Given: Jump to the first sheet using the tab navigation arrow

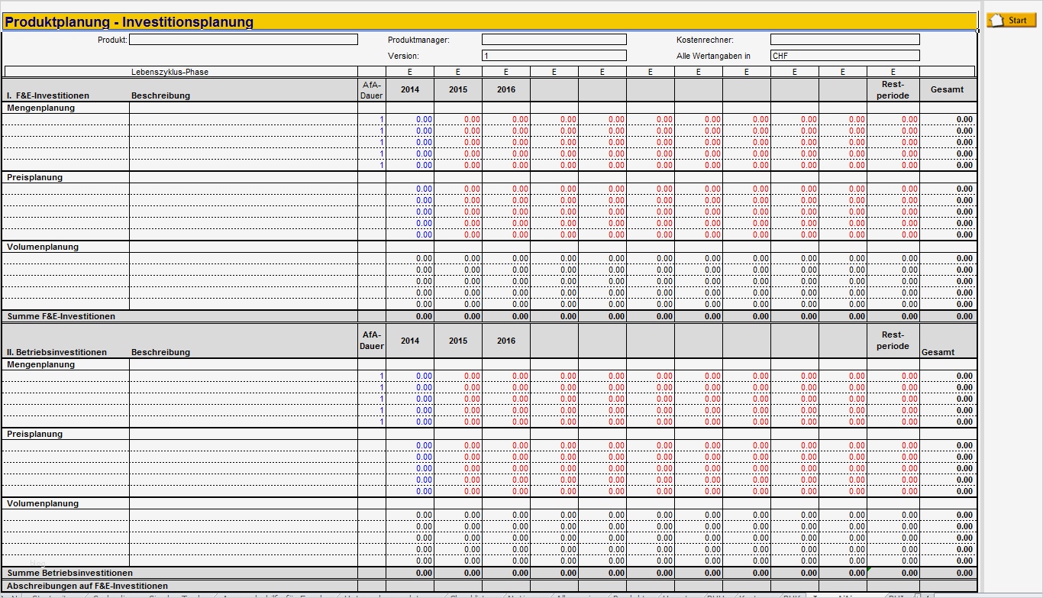Looking at the screenshot, I should pos(3,595).
